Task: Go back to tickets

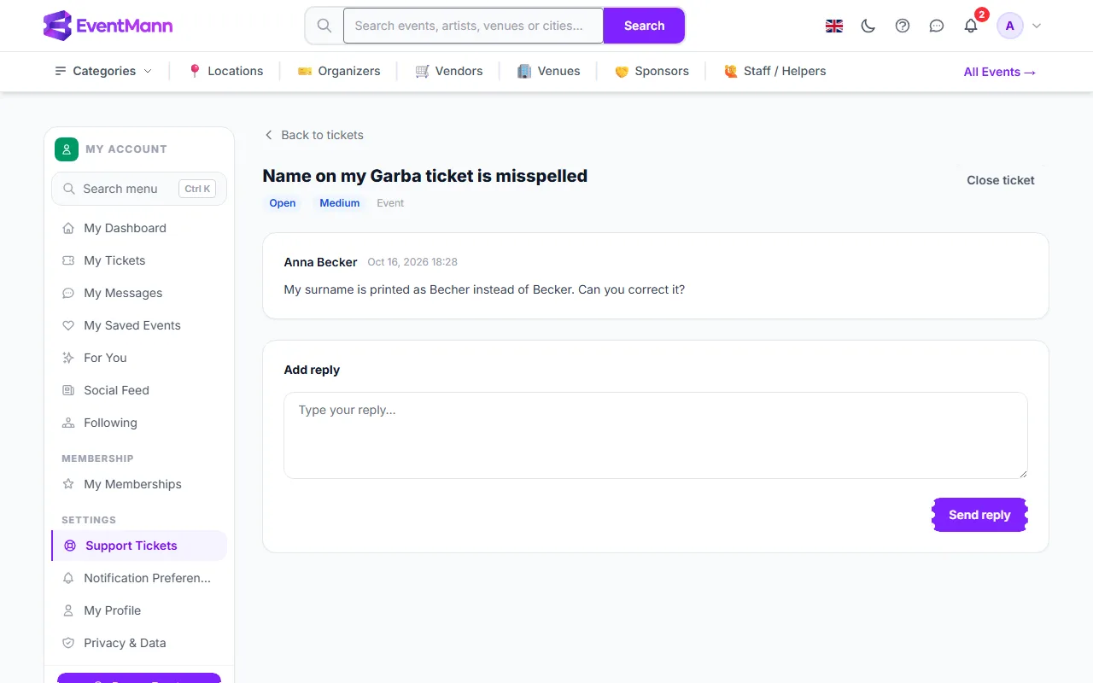Action: (x=314, y=135)
